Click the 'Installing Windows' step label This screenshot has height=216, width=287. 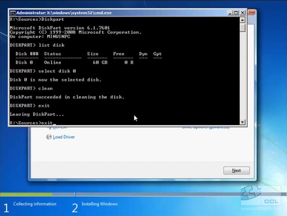(x=100, y=204)
